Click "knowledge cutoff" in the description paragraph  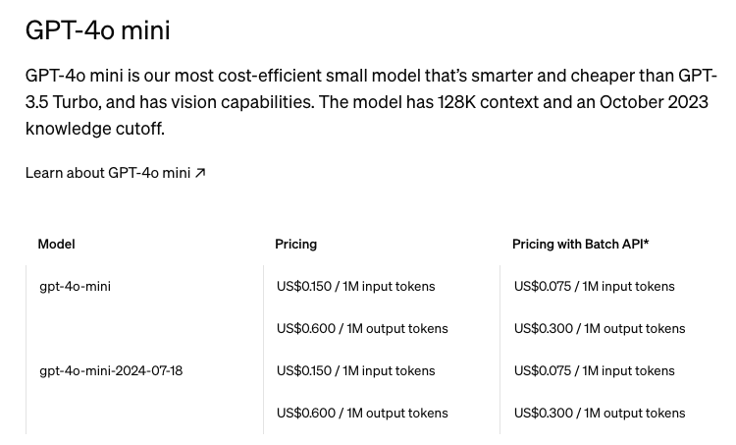tap(94, 129)
